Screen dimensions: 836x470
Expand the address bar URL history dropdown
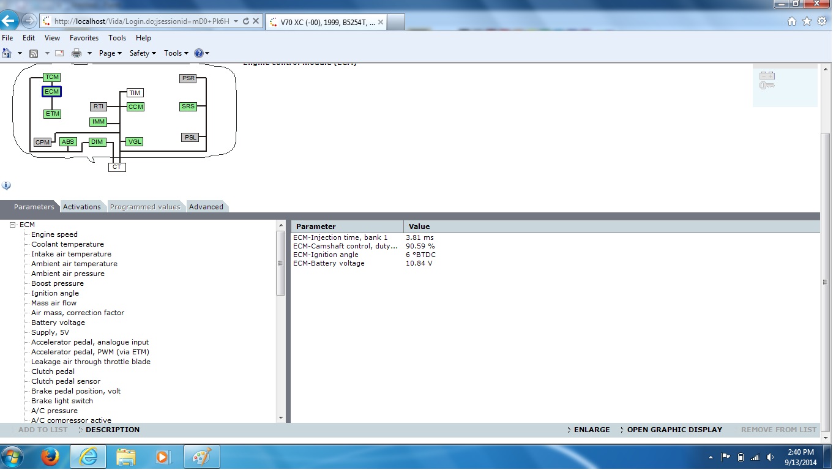point(236,21)
